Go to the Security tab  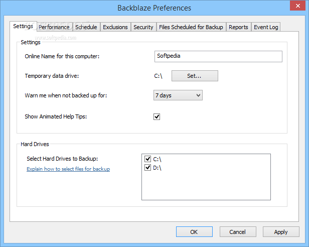143,27
